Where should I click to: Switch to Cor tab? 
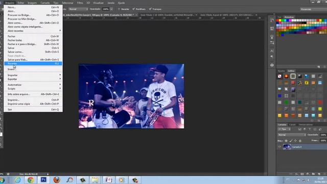pyautogui.click(x=279, y=17)
